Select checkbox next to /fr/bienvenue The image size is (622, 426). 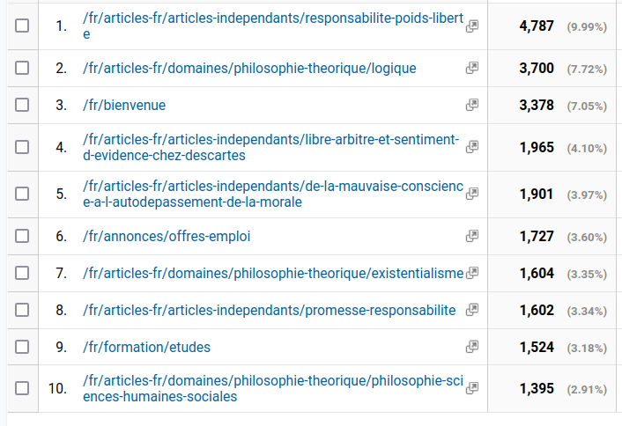[22, 105]
